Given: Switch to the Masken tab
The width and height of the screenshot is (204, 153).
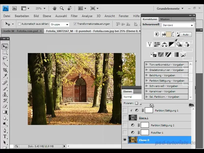Looking at the screenshot, I should [165, 19].
